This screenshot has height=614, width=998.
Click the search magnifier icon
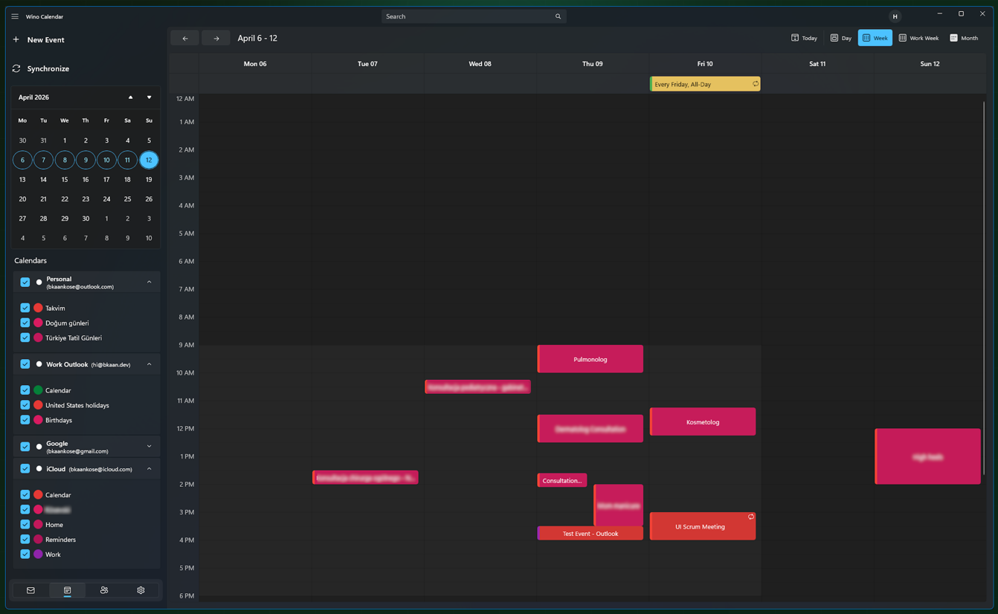[558, 16]
